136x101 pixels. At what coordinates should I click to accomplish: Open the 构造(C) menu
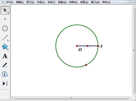41,2
